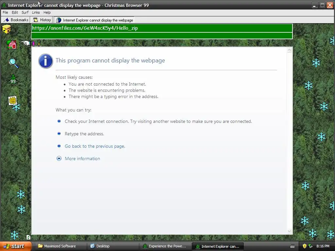Click the yellow Christmas light bulb icon
Screen dimensions: 335x251
pyautogui.click(x=39, y=44)
